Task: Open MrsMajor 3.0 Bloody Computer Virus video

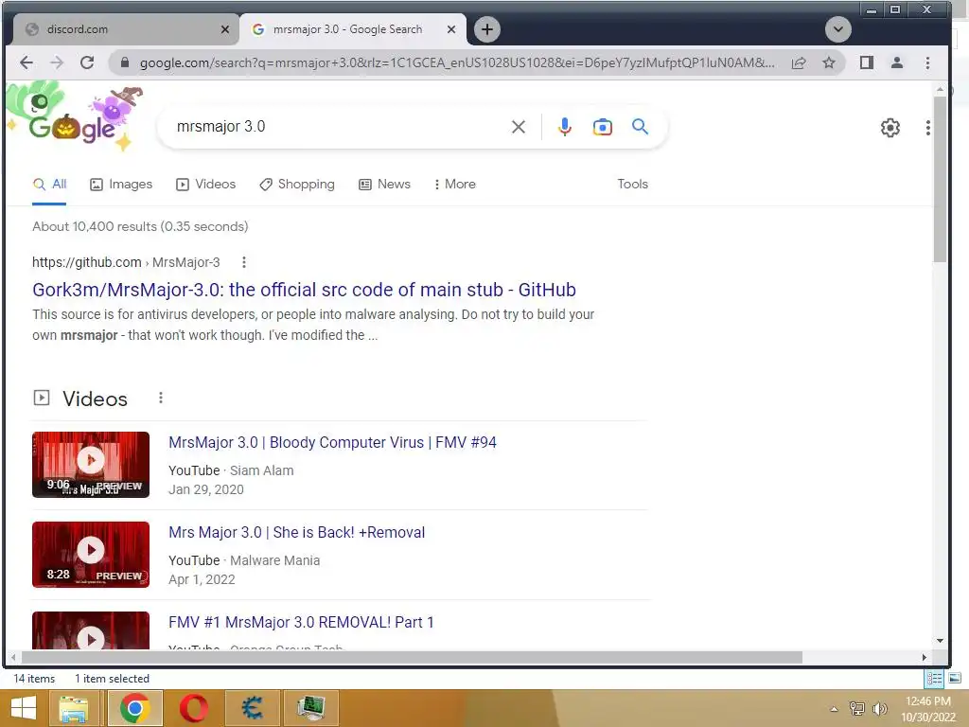Action: coord(332,443)
